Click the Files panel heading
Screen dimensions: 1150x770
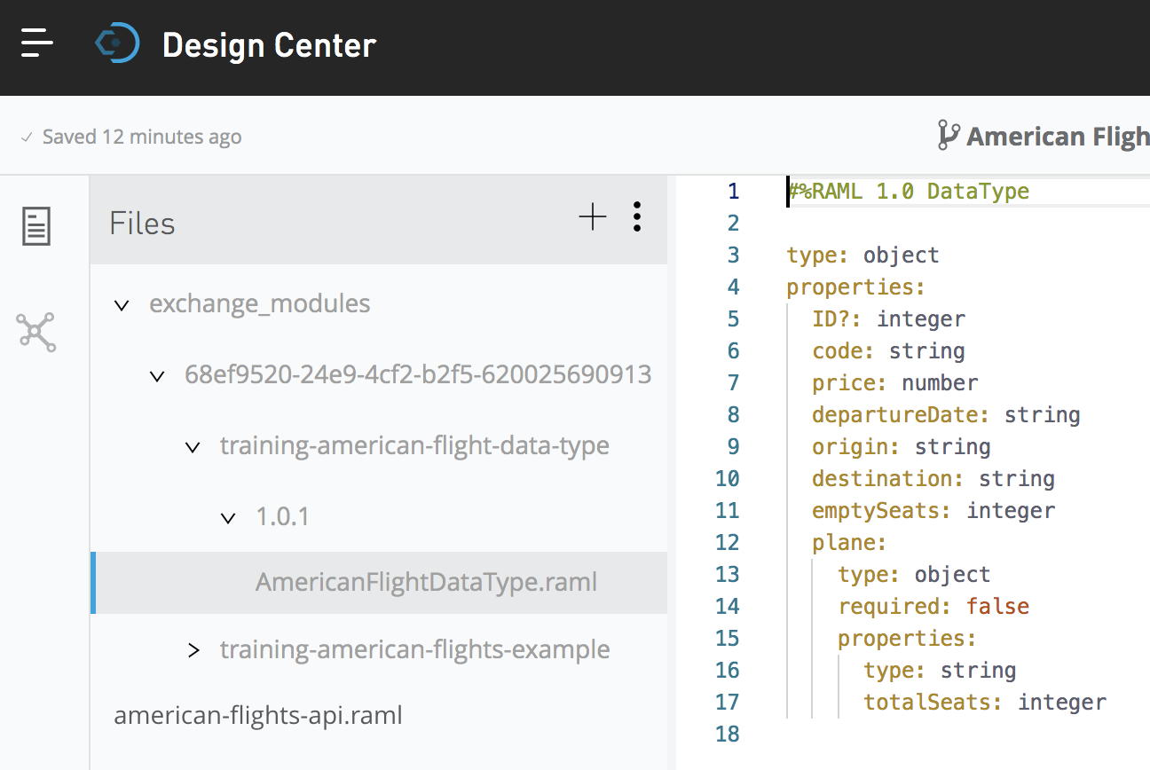[142, 224]
